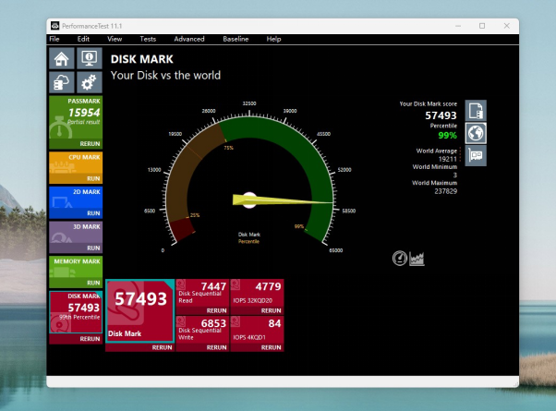
Task: Select the Disk Mark 57493 sidebar tile
Action: click(76, 312)
